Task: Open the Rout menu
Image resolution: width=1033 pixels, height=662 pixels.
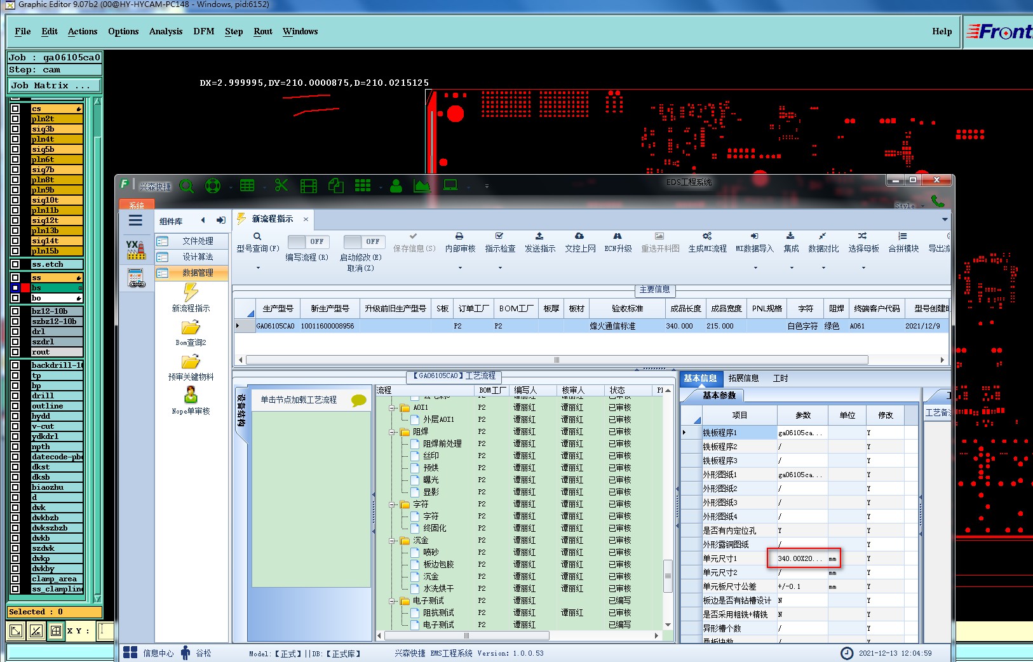Action: pos(263,31)
